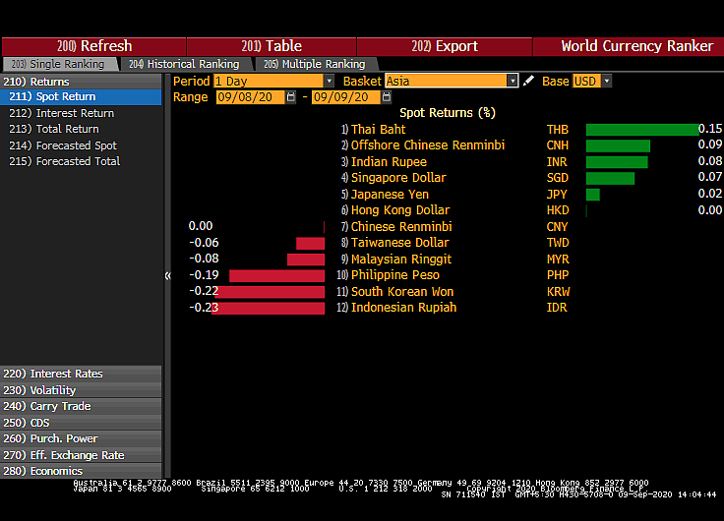Switch to the Single Ranking tab
Viewport: 724px width, 521px height.
(58, 64)
